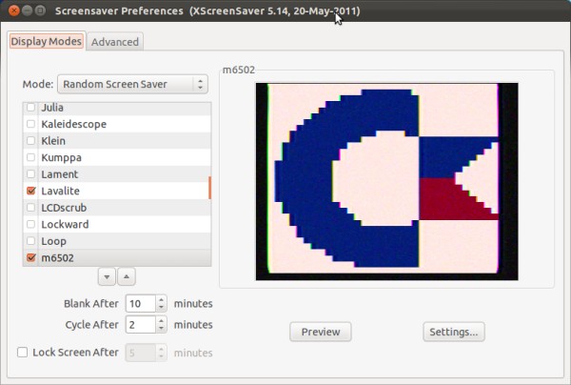Toggle the Lock Screen After checkbox
571x385 pixels.
(x=22, y=353)
